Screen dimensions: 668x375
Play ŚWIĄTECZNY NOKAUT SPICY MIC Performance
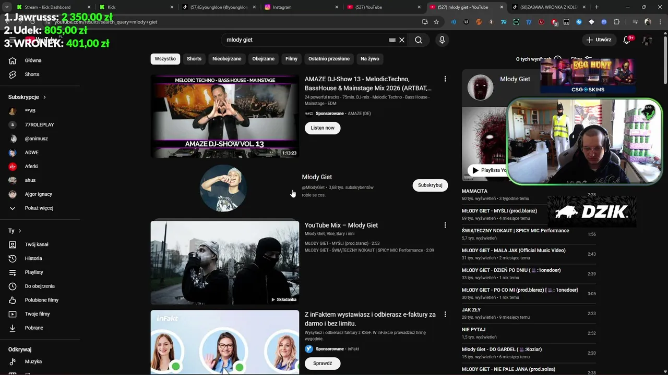(528, 234)
